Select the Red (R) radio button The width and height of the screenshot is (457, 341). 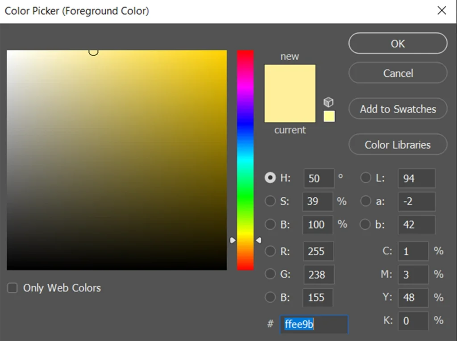point(270,251)
